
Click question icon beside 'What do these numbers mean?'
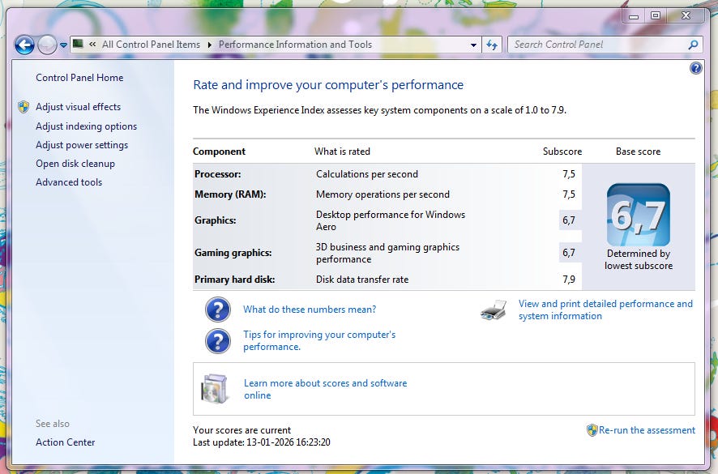(217, 310)
